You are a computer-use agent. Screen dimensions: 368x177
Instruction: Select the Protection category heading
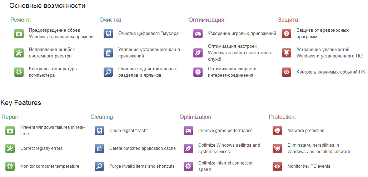[282, 117]
